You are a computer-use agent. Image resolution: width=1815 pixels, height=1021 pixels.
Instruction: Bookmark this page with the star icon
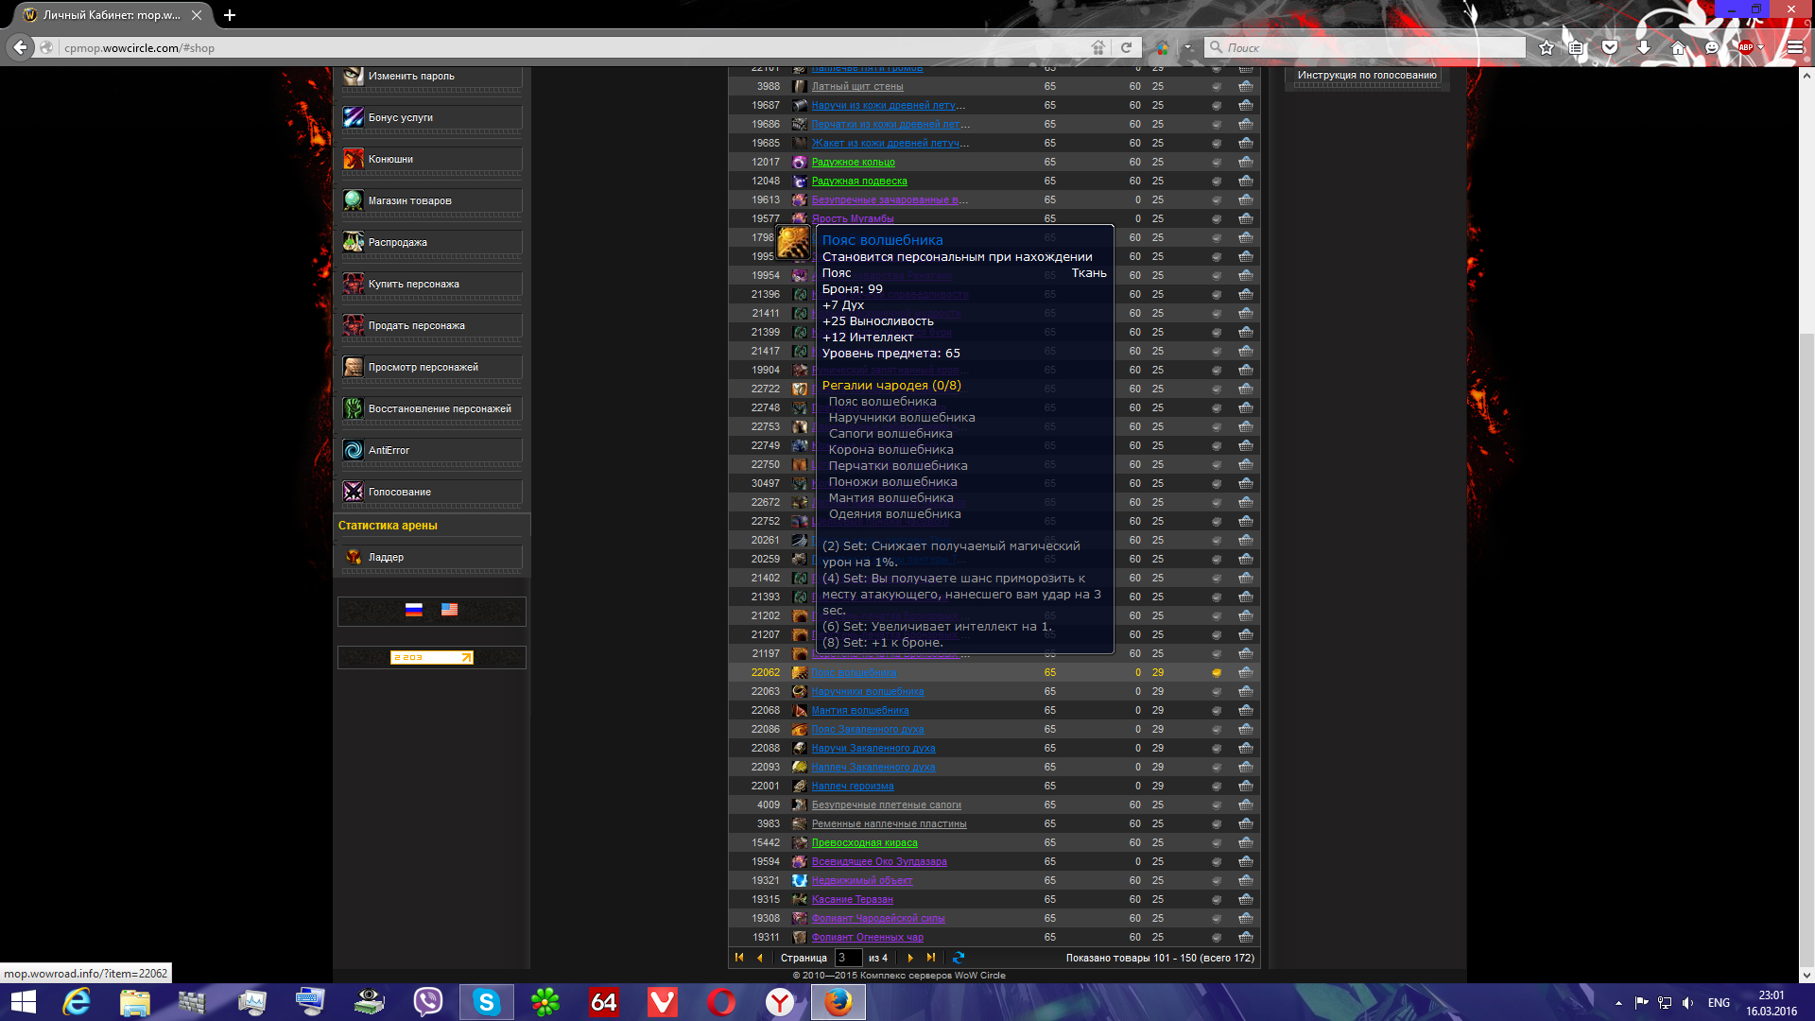[1546, 47]
